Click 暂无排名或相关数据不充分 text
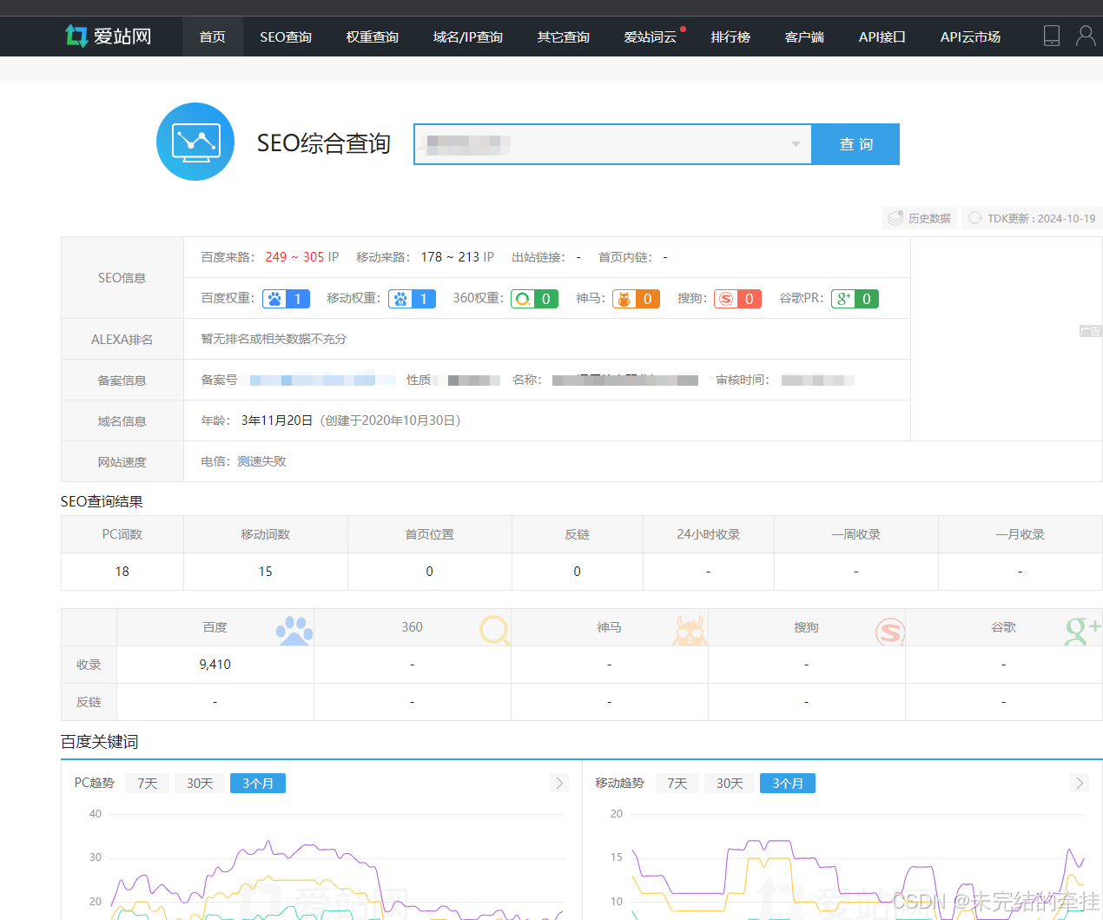Viewport: 1103px width, 920px height. 274,339
